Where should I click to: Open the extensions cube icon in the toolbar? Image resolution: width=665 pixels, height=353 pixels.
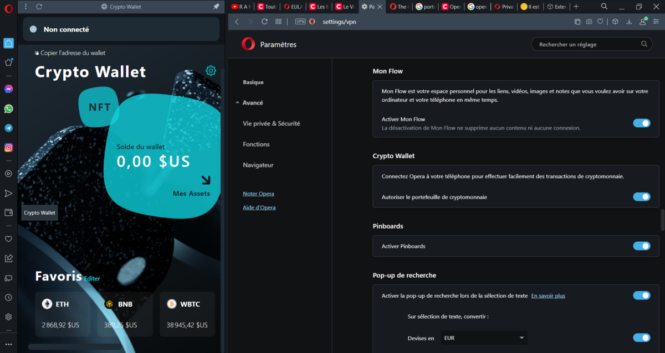(615, 22)
